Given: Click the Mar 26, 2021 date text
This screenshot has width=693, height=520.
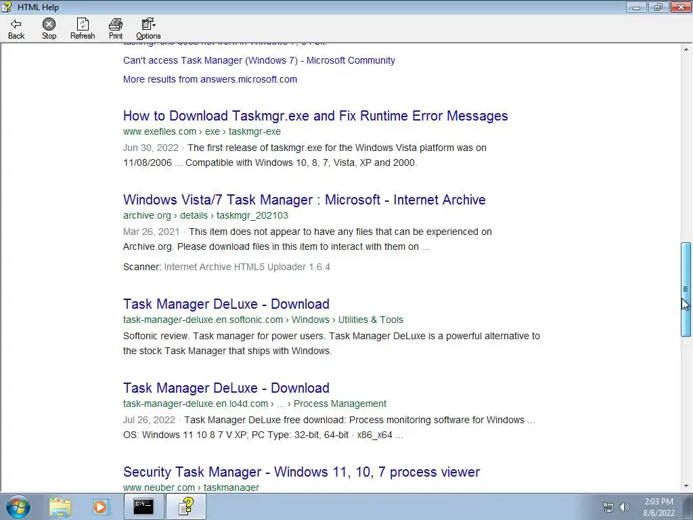Looking at the screenshot, I should [x=151, y=232].
